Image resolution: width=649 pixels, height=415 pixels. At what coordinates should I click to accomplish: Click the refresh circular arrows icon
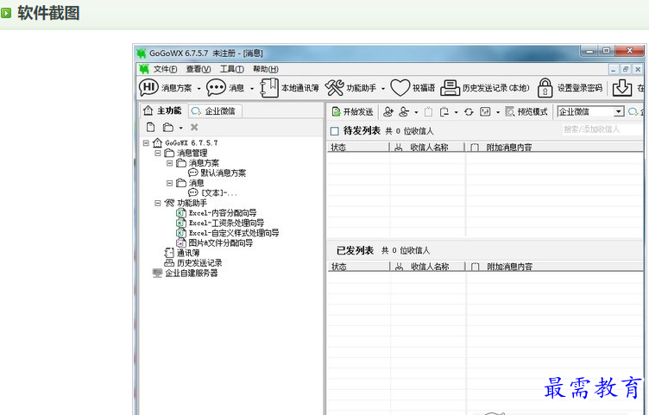tap(469, 111)
